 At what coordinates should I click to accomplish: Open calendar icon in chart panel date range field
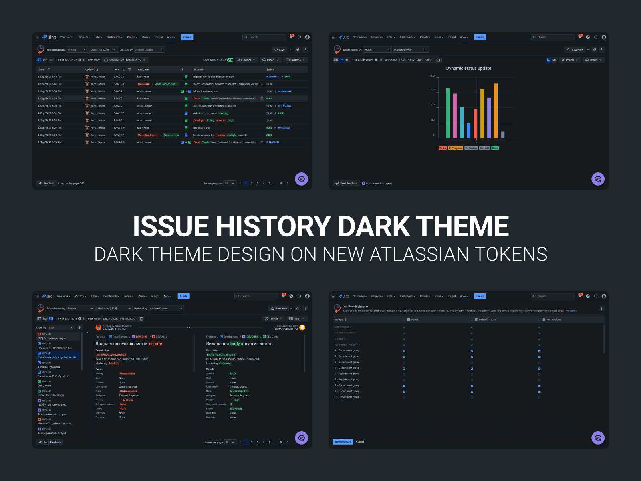438,60
